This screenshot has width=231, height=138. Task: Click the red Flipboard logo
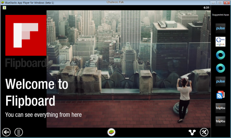(26, 35)
